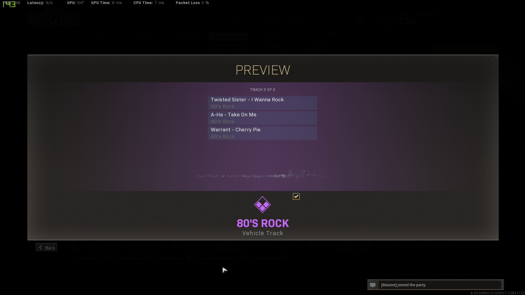This screenshot has height=295, width=525.
Task: Click the PREVIEW heading
Action: point(263,70)
